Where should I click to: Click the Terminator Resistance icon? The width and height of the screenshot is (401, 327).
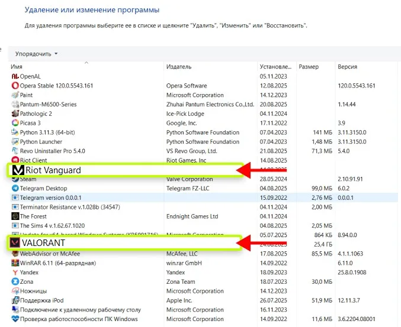click(15, 207)
